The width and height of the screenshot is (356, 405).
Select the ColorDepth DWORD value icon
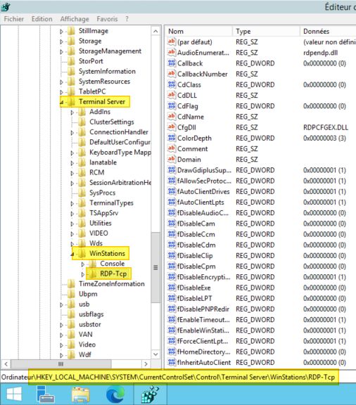pos(172,138)
